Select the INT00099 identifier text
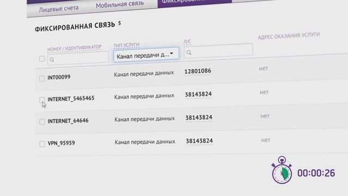 click(x=59, y=77)
